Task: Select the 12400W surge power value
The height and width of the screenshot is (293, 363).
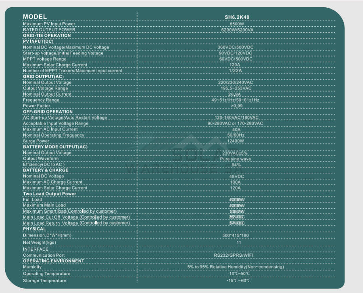Action: [x=236, y=141]
